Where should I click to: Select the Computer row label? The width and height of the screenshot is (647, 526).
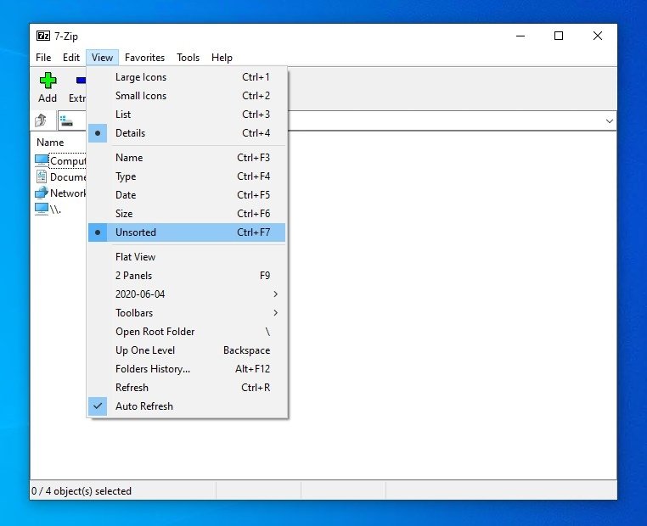(x=68, y=160)
